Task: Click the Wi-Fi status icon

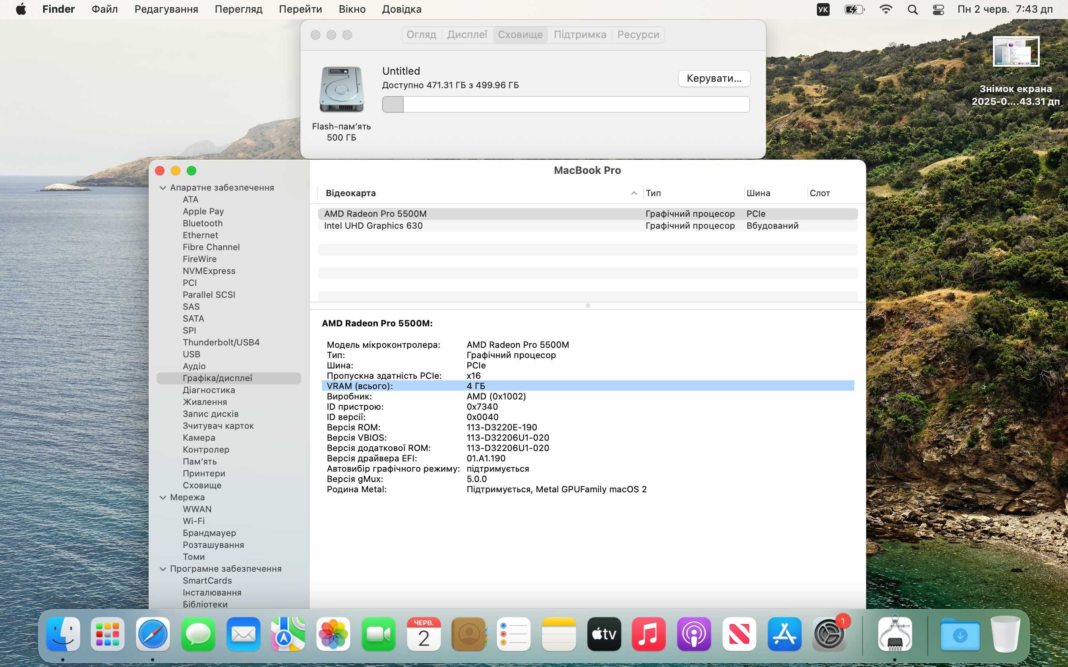Action: [886, 9]
